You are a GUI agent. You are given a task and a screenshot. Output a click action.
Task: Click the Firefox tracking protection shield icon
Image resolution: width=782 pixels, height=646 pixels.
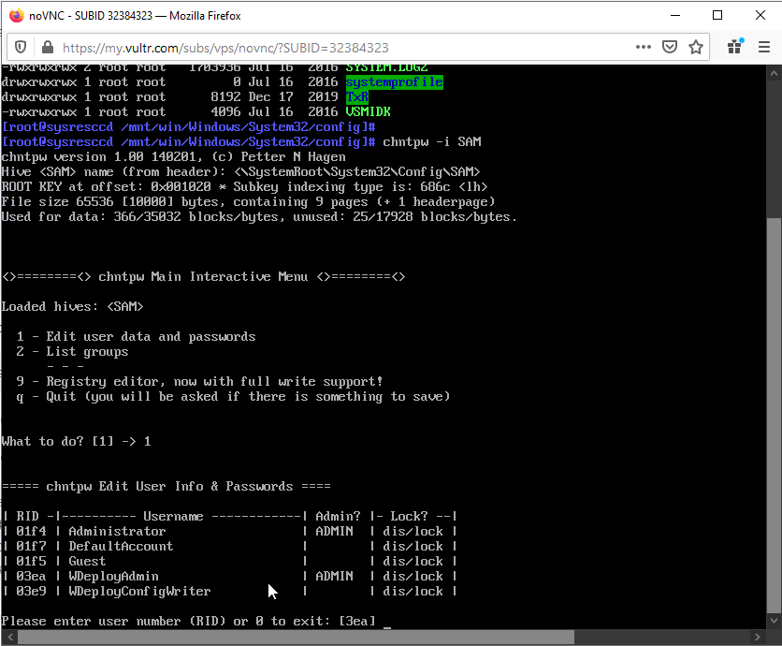pyautogui.click(x=21, y=48)
